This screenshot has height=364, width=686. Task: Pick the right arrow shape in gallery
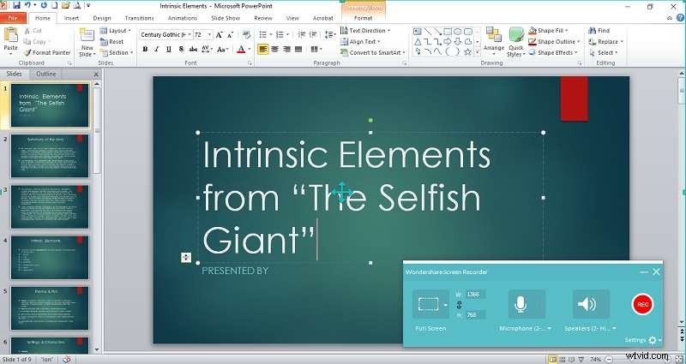point(448,41)
